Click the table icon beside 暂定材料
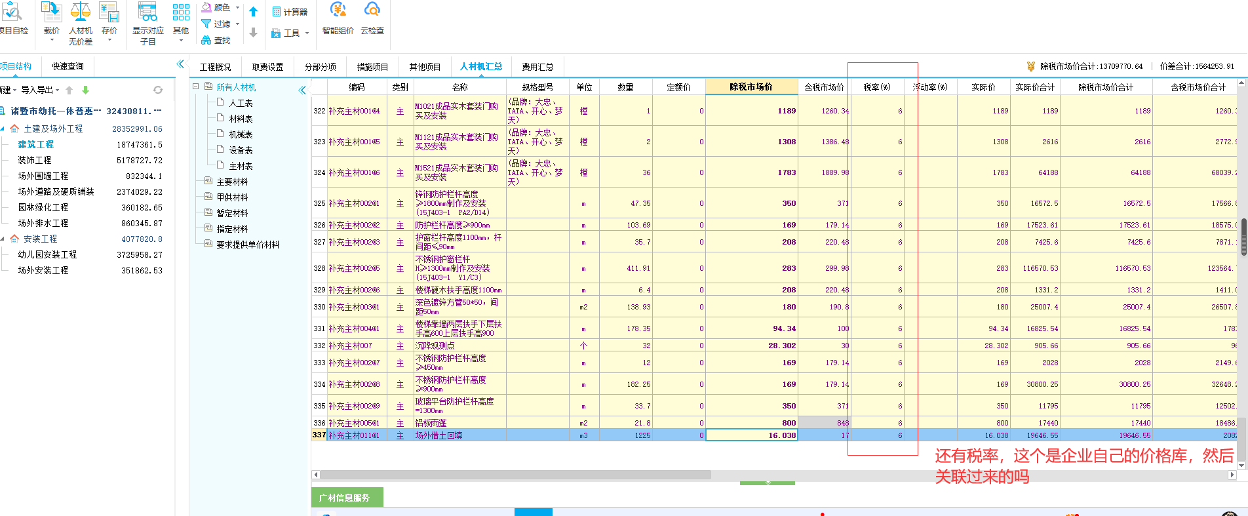 pyautogui.click(x=208, y=212)
